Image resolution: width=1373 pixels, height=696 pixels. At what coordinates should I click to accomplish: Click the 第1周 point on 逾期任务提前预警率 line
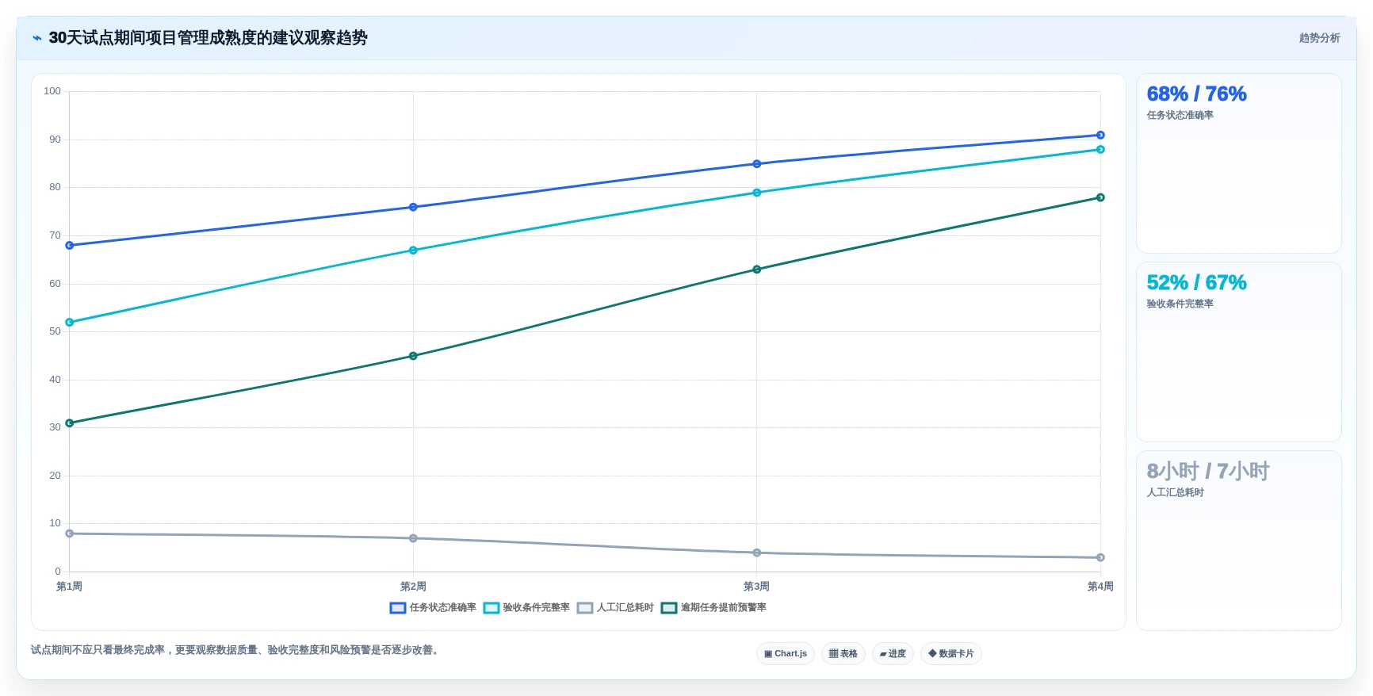pyautogui.click(x=70, y=423)
